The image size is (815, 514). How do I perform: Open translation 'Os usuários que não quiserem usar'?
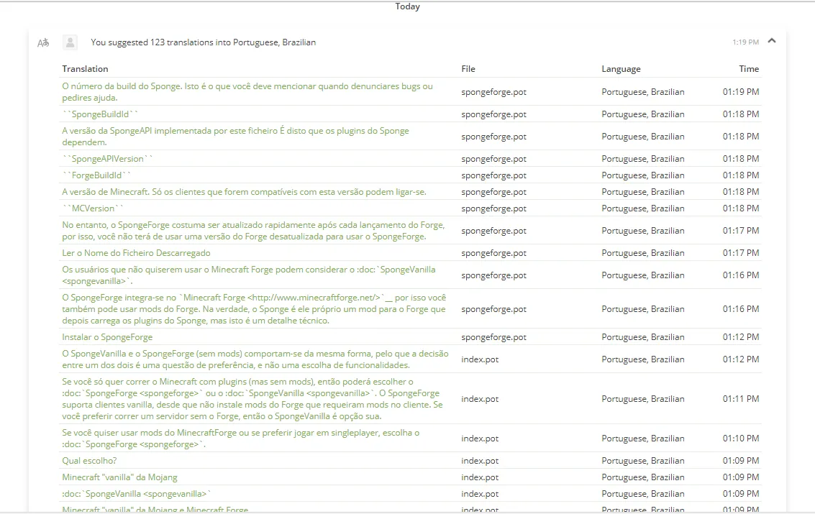pos(249,275)
